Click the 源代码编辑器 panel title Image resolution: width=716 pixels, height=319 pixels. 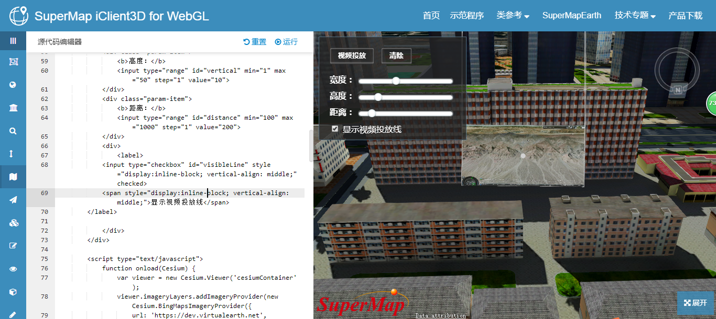pyautogui.click(x=60, y=42)
